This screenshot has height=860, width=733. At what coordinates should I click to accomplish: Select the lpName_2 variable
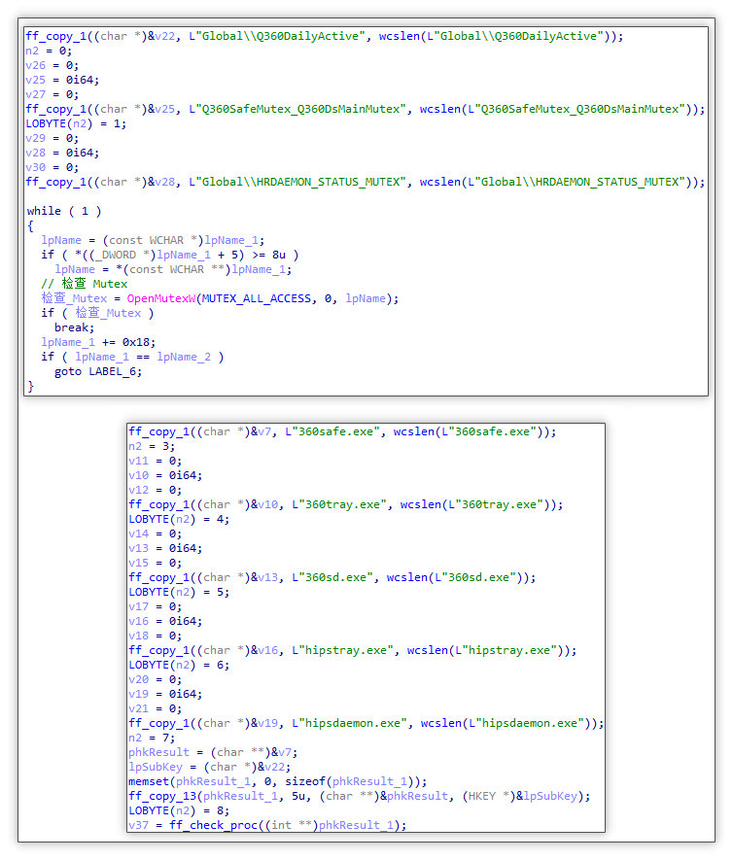point(184,357)
